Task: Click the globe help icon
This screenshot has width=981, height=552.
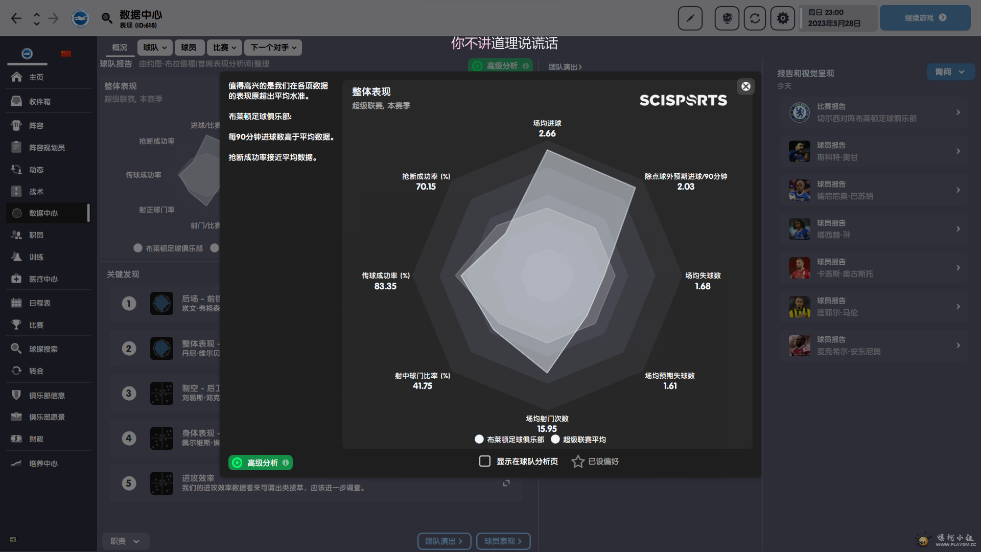Action: pyautogui.click(x=727, y=18)
